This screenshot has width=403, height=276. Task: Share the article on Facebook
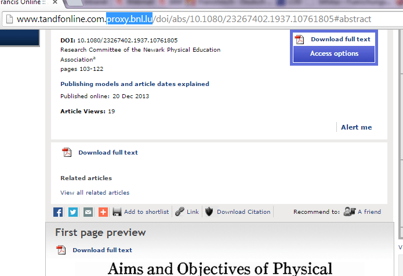pos(58,212)
